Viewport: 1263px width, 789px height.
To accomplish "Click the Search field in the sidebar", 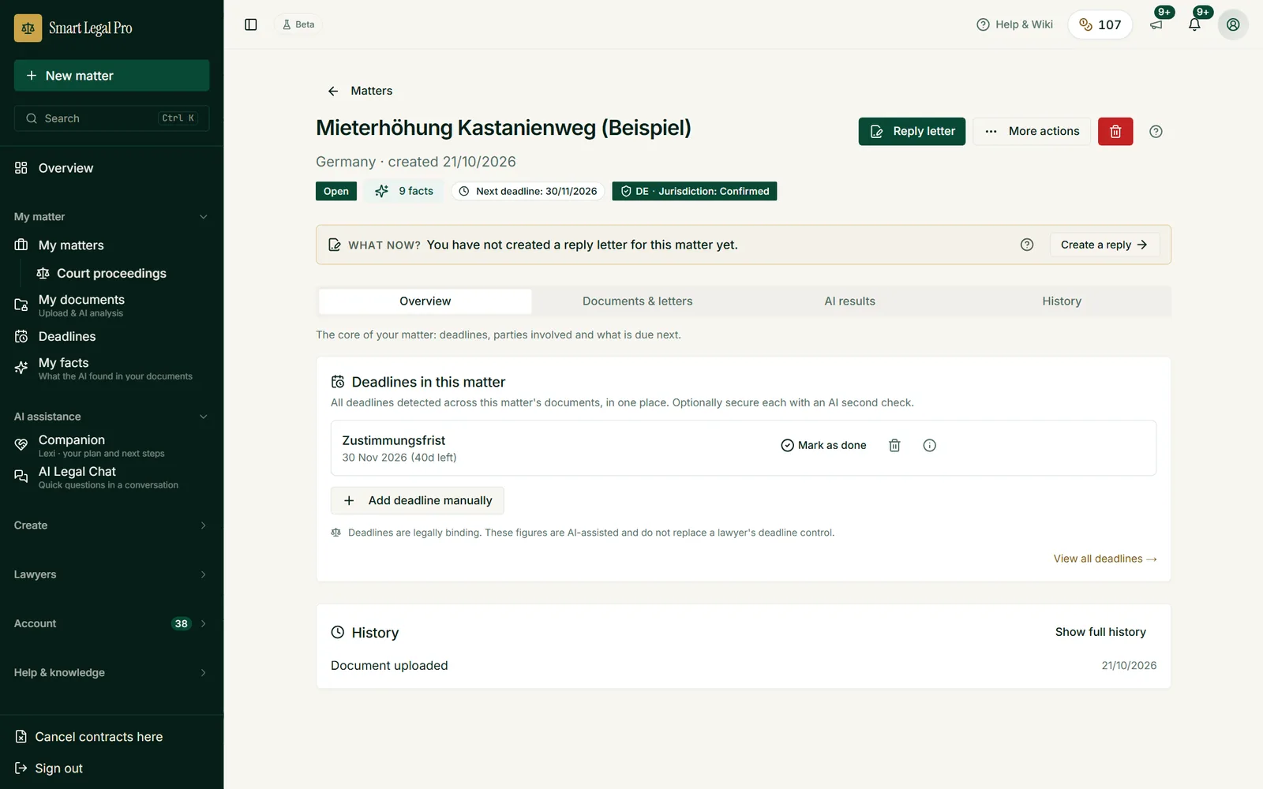I will click(x=111, y=118).
